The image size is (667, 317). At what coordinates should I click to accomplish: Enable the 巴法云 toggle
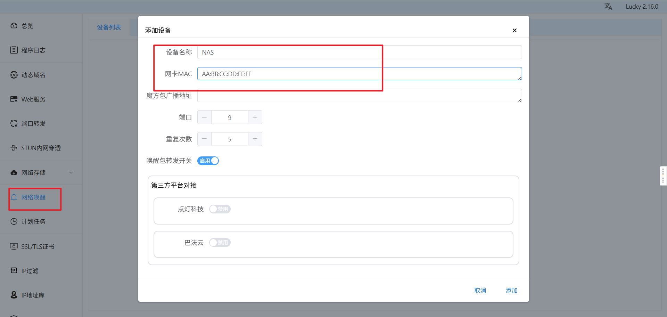pos(220,243)
